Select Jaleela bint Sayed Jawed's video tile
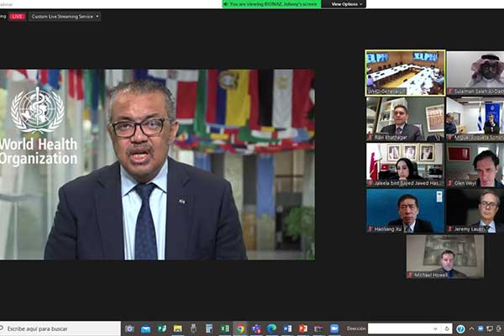 tap(405, 165)
